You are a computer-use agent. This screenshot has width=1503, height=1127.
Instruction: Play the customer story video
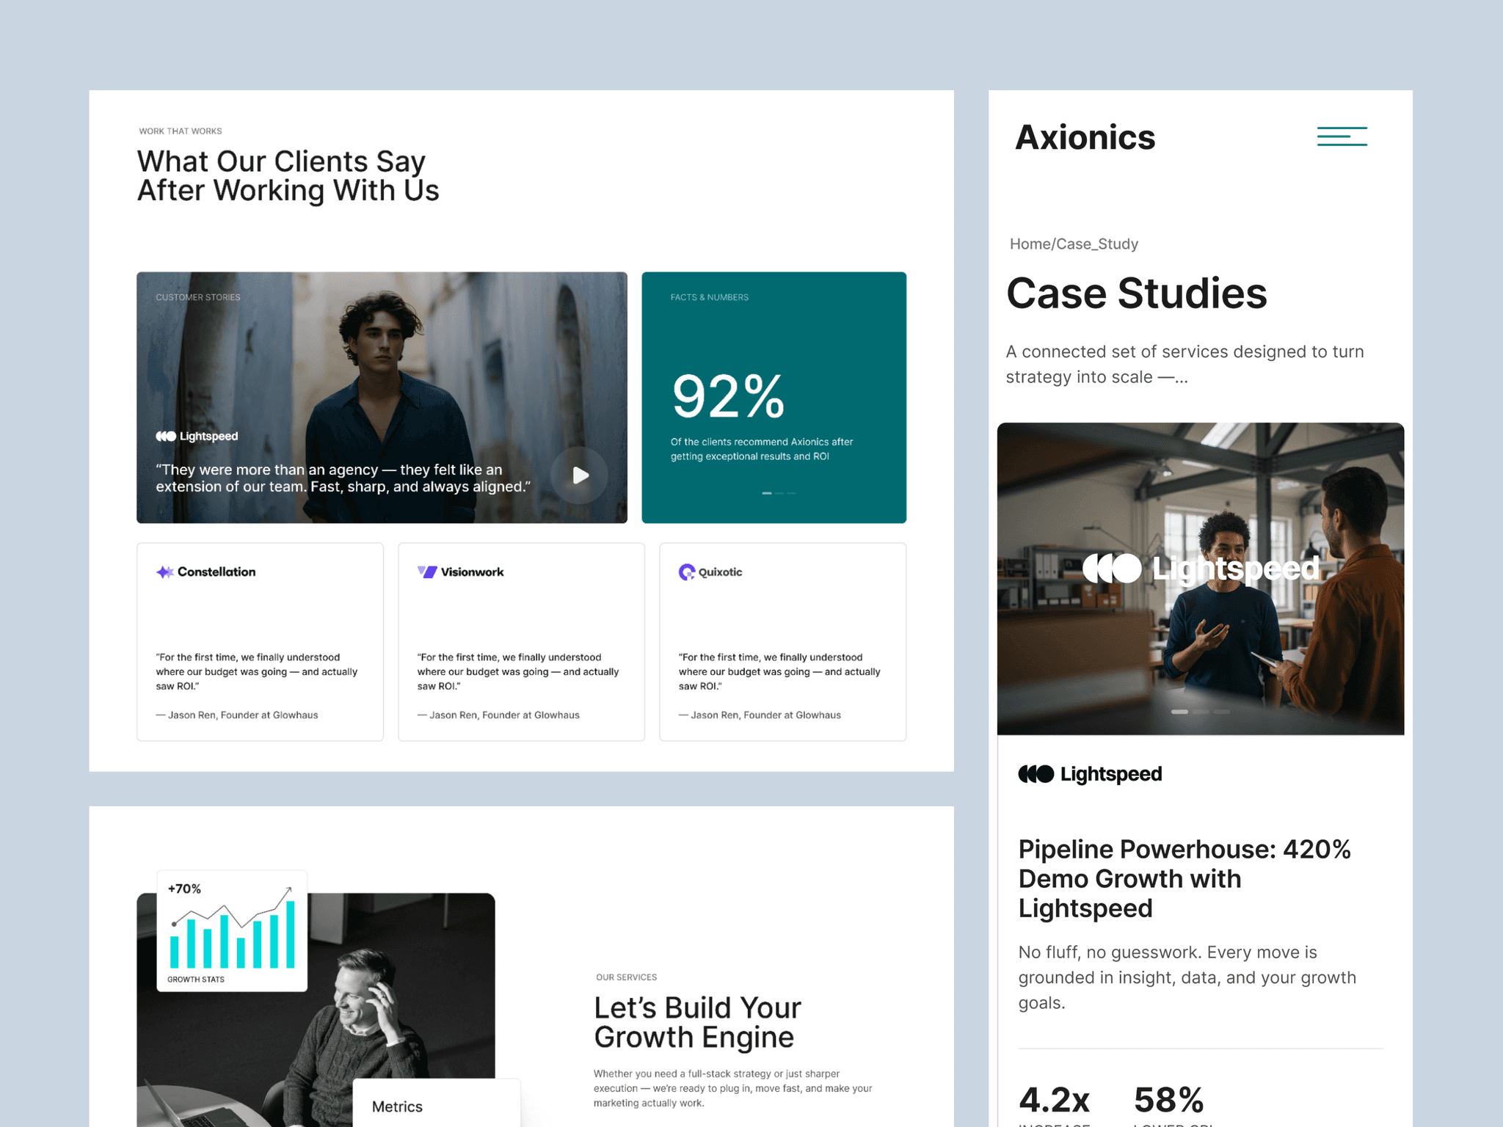point(579,475)
